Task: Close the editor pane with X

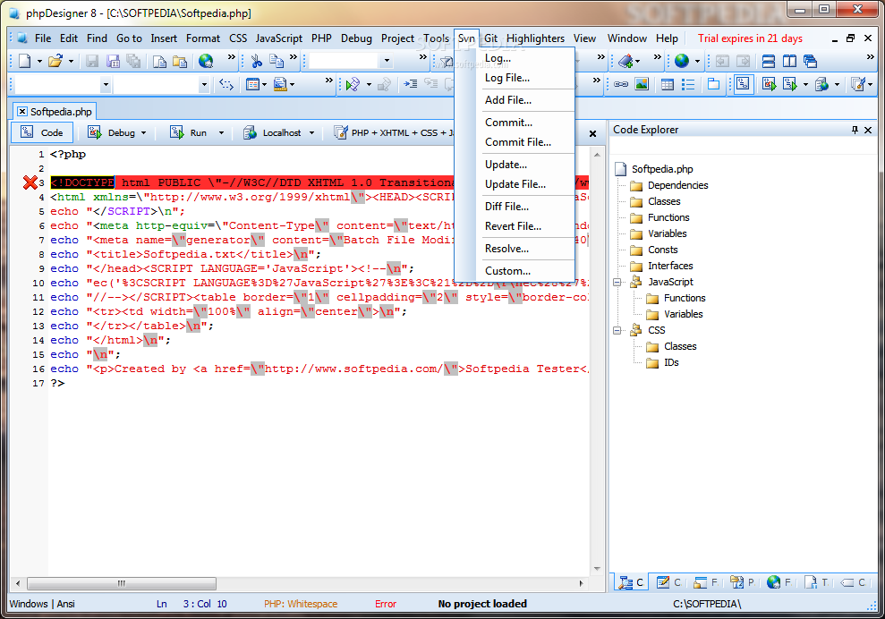Action: (x=592, y=134)
